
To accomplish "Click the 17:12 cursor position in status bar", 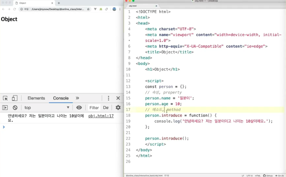I will pyautogui.click(x=166, y=175).
